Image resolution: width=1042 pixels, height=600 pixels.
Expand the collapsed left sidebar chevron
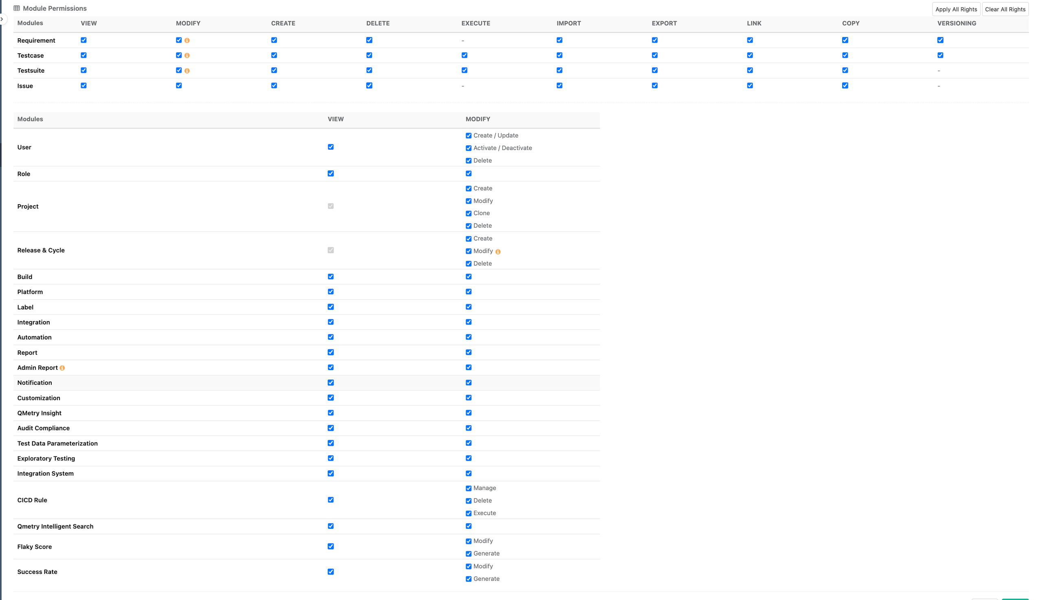(x=2, y=19)
